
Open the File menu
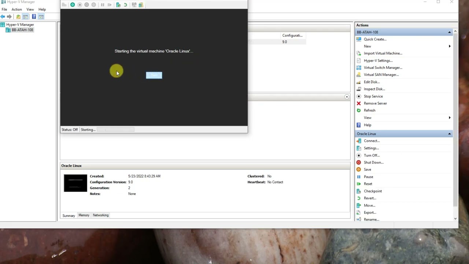4,9
